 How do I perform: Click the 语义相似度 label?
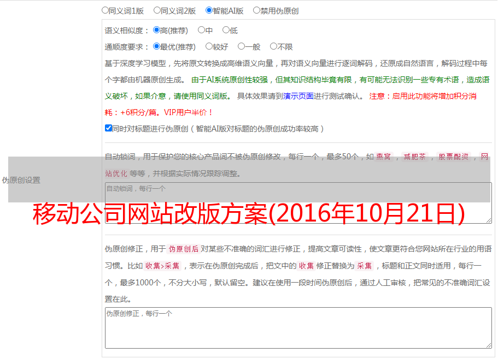point(127,31)
